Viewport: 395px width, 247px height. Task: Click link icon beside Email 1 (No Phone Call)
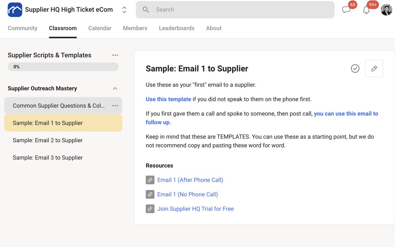pyautogui.click(x=150, y=194)
